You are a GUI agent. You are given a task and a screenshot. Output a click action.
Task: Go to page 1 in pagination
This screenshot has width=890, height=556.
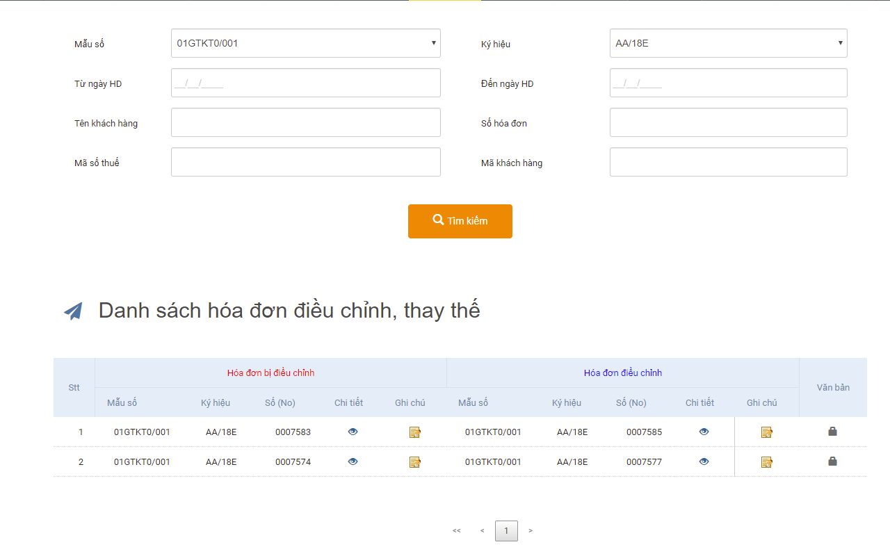click(x=506, y=530)
